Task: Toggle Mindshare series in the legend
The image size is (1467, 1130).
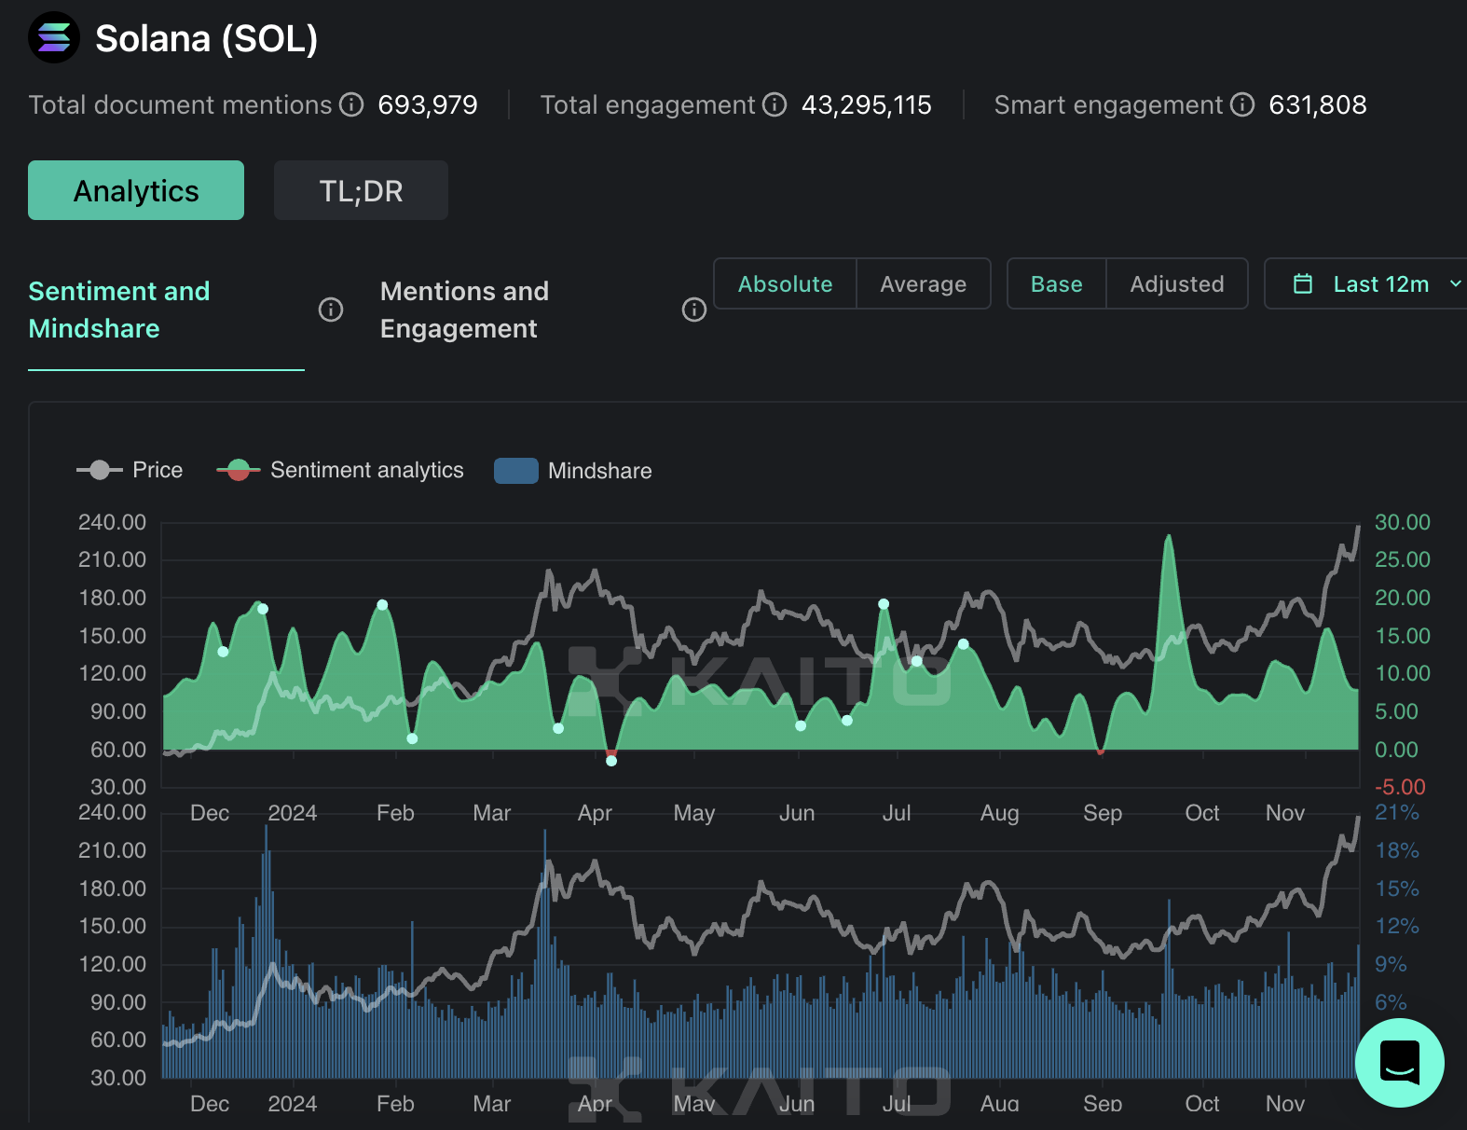Action: pos(573,471)
